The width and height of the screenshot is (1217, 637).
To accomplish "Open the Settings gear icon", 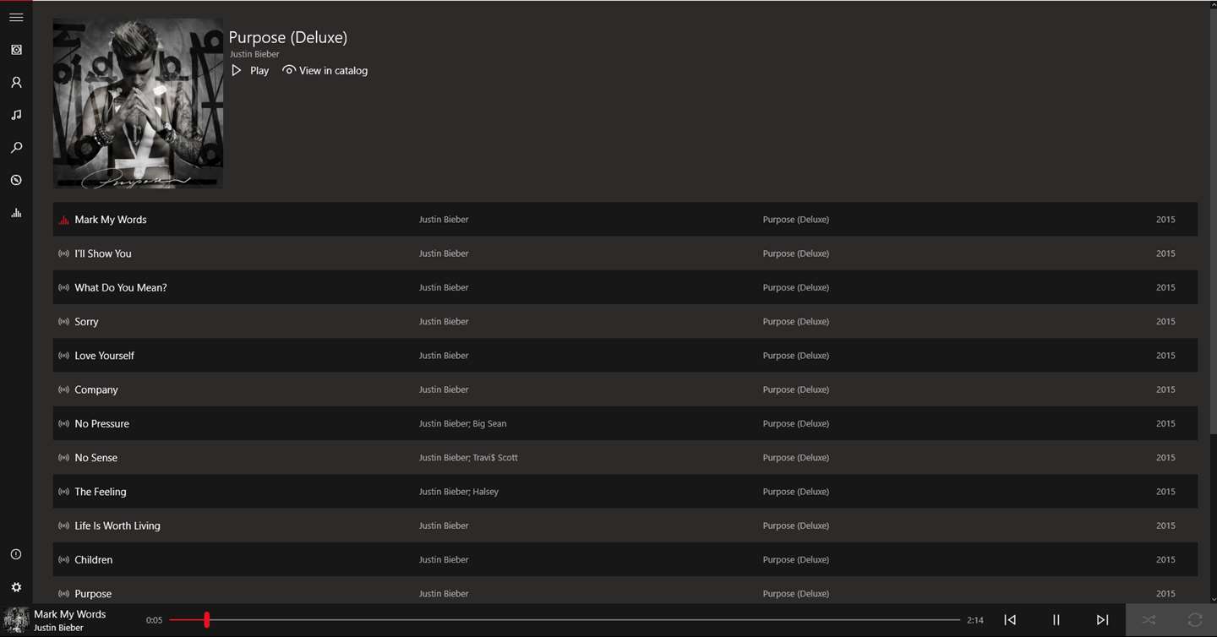I will tap(16, 587).
